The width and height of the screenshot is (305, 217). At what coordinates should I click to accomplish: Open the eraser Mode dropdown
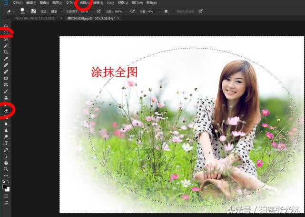point(57,12)
